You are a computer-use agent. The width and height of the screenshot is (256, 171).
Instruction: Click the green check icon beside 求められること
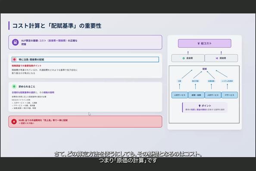click(x=14, y=86)
